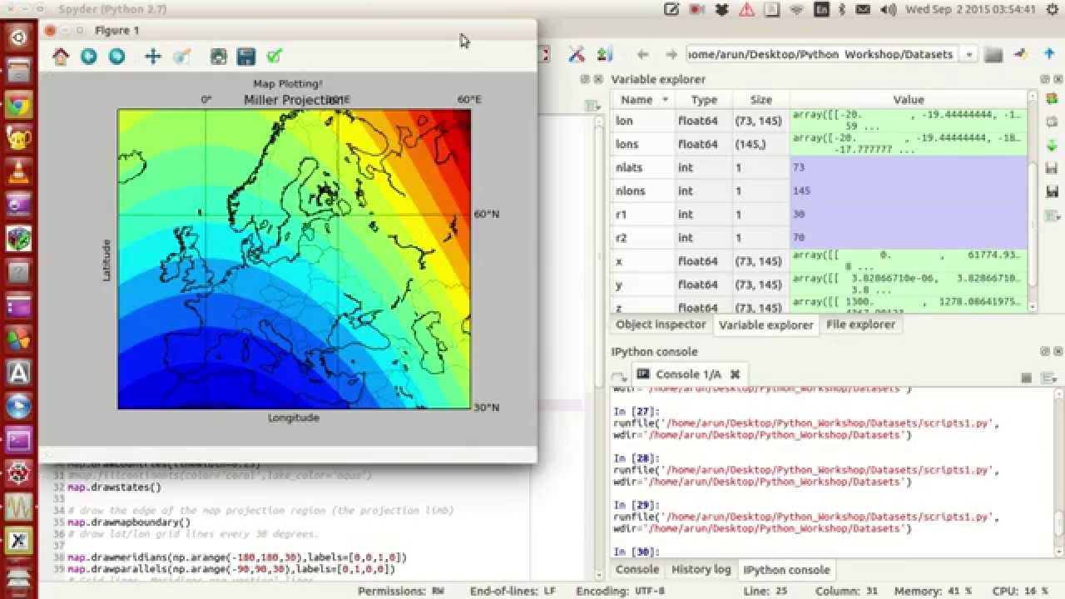
Task: Select the IPython console bottom tab
Action: click(x=786, y=570)
